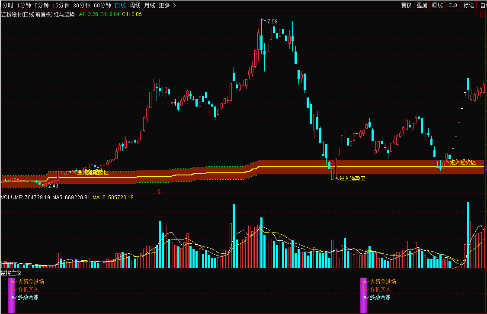Click the right 多数会涨 signal label
Screen dimensions: 487x314
pos(380,297)
